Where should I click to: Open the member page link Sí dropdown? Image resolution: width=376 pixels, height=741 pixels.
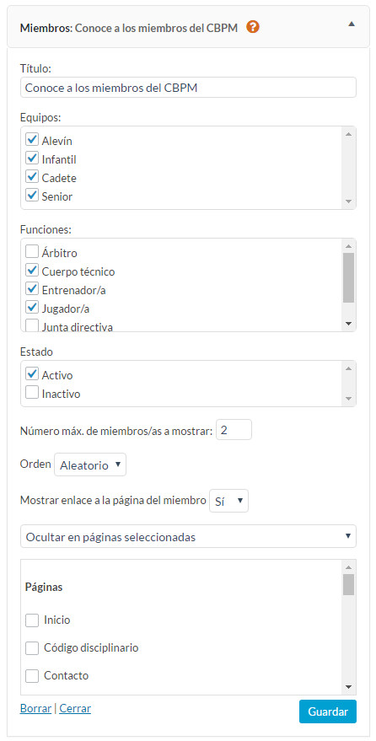pyautogui.click(x=228, y=501)
